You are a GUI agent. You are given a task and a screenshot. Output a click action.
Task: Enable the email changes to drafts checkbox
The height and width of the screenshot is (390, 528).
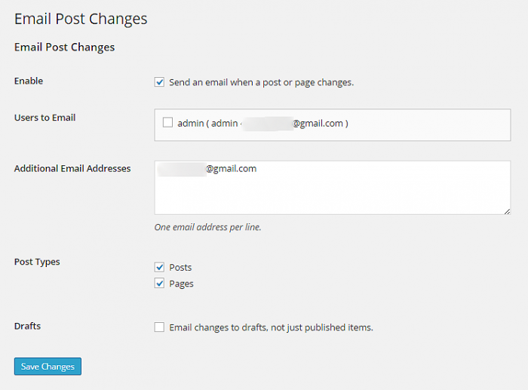tap(159, 327)
